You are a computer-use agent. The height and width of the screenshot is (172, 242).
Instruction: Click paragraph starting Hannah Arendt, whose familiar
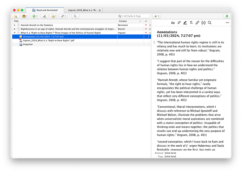[189, 90]
